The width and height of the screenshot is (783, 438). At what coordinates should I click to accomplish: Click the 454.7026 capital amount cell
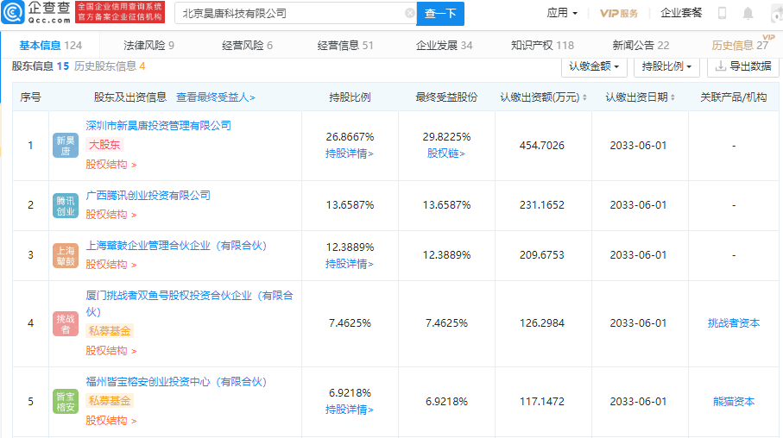(x=542, y=146)
